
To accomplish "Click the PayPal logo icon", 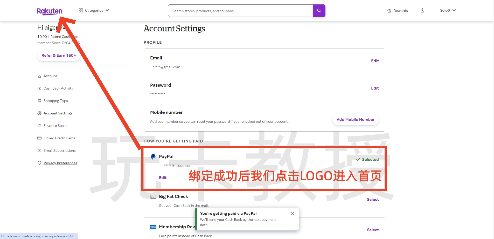I will point(153,157).
